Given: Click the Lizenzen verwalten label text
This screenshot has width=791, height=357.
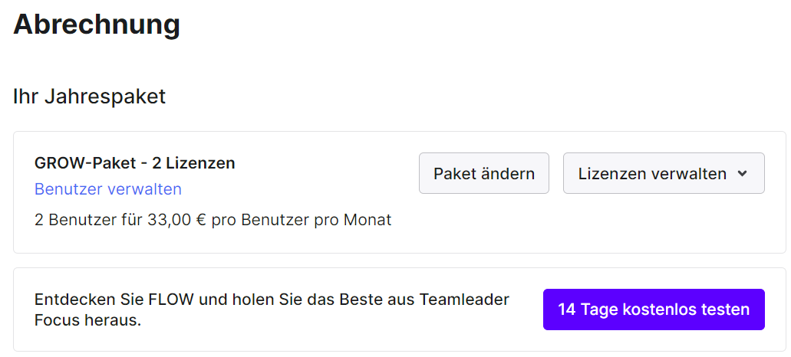Looking at the screenshot, I should 652,174.
